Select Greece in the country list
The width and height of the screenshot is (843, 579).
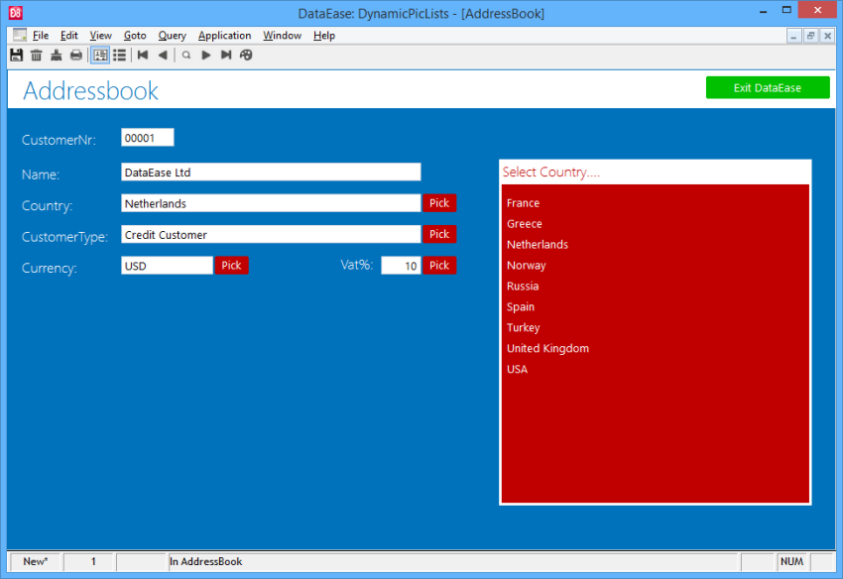point(525,224)
